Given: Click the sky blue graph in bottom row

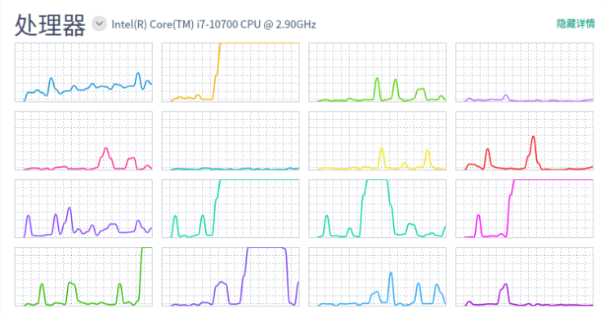Looking at the screenshot, I should coord(377,277).
